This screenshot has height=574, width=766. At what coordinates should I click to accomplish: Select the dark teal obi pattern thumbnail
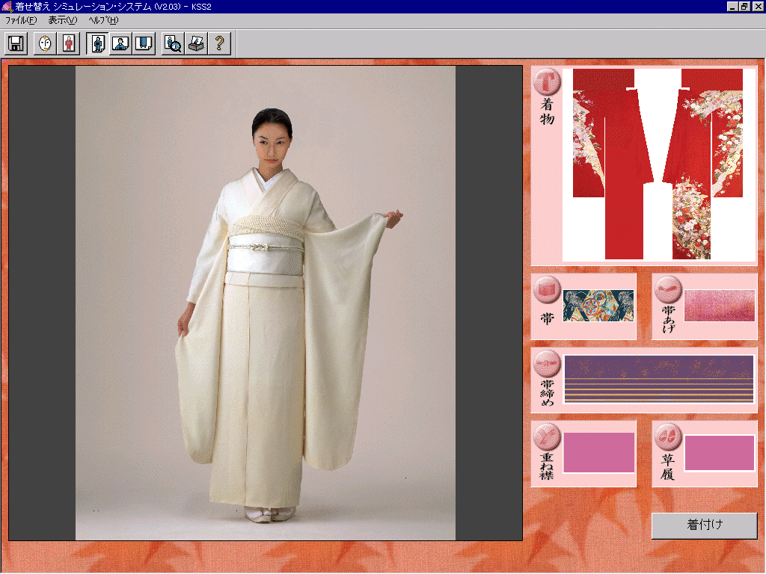click(x=598, y=306)
